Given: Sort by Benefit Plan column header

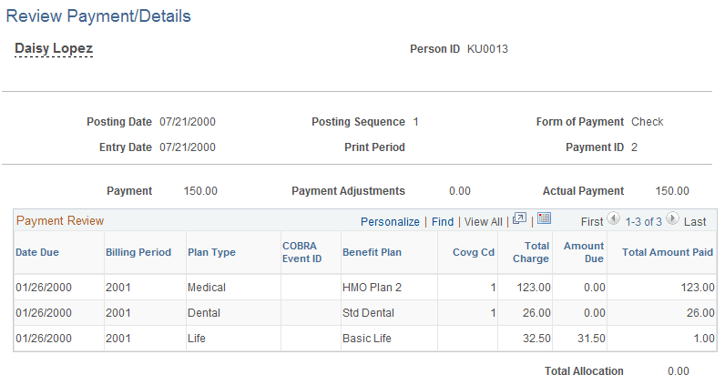Looking at the screenshot, I should coord(372,252).
